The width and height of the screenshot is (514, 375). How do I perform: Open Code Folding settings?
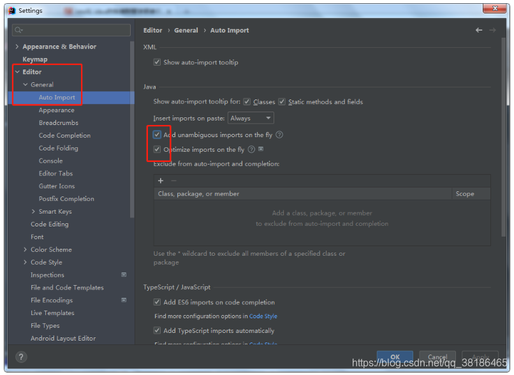pyautogui.click(x=58, y=148)
